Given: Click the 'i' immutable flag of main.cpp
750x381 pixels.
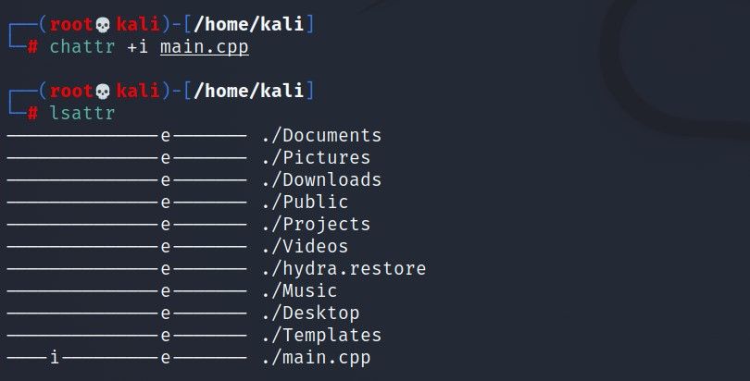Looking at the screenshot, I should point(55,358).
